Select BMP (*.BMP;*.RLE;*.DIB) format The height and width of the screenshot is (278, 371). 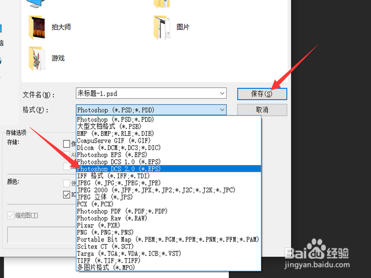pos(169,133)
